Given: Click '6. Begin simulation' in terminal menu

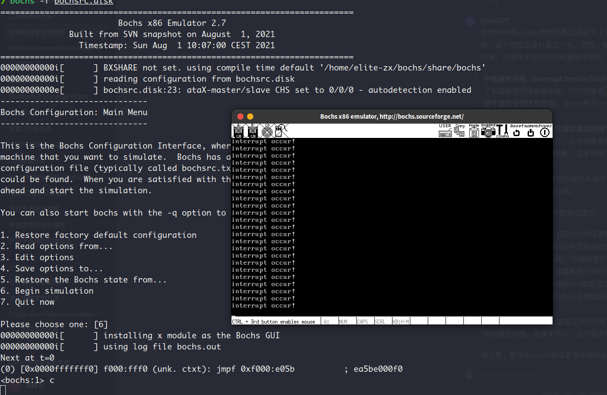Looking at the screenshot, I should [x=47, y=291].
